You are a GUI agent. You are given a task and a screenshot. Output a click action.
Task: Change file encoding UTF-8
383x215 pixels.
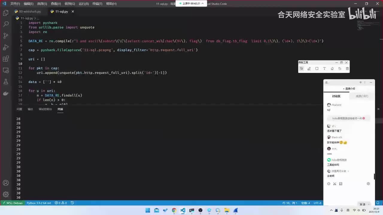pyautogui.click(x=317, y=203)
